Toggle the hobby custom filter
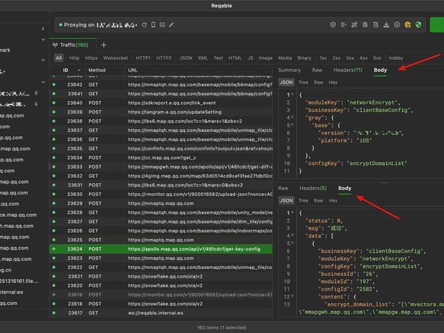This screenshot has width=444, height=333. coord(396,58)
